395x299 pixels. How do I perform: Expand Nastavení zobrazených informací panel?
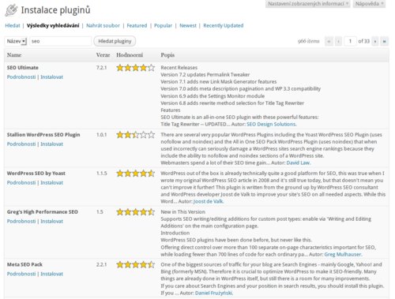point(308,4)
